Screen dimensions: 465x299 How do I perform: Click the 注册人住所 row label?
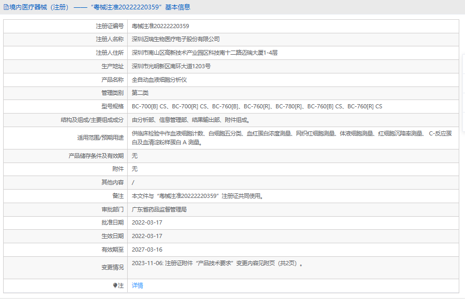coord(109,53)
